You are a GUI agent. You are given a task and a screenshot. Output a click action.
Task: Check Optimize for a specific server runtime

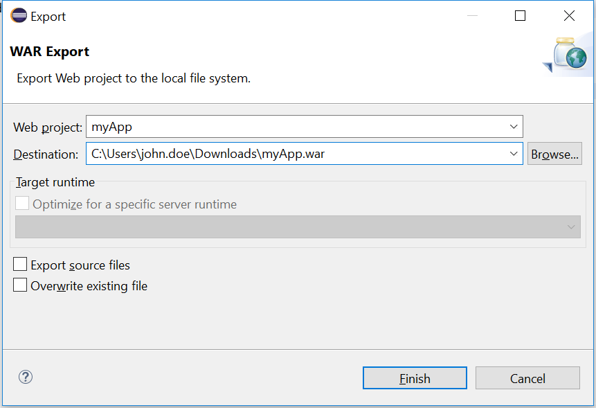(23, 204)
